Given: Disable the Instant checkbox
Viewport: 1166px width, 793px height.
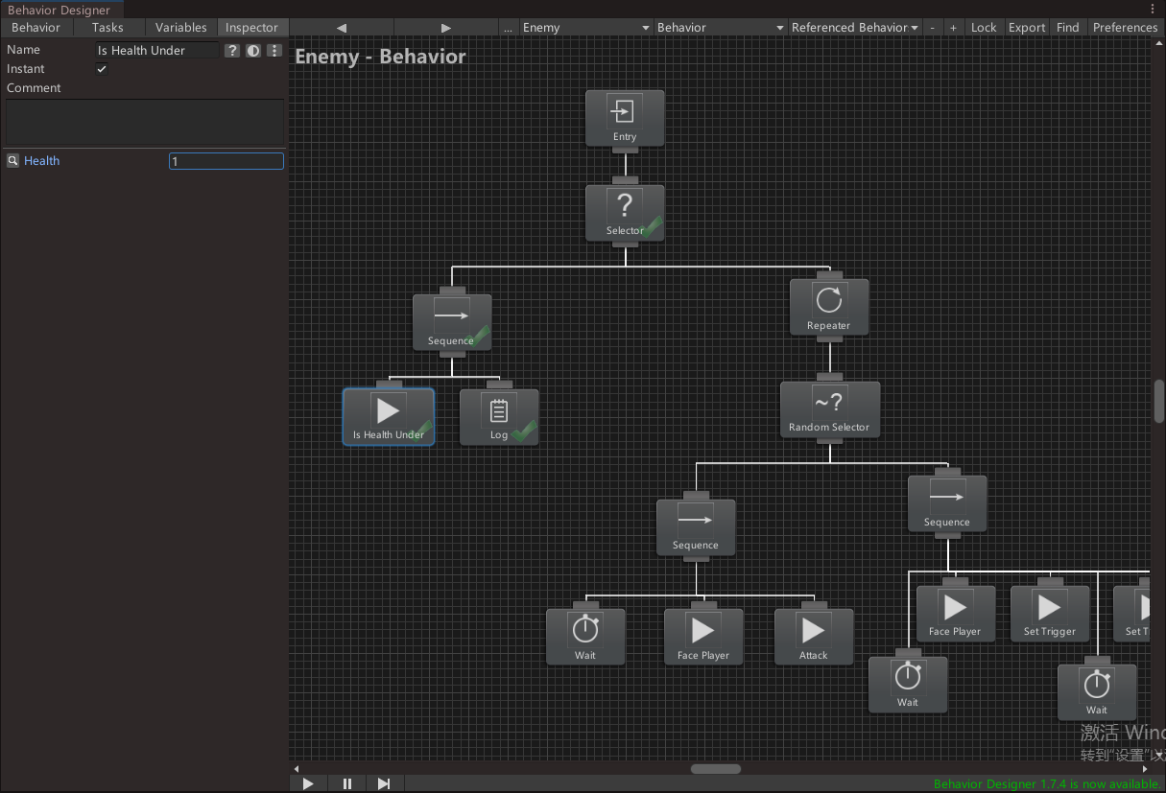Looking at the screenshot, I should (x=101, y=68).
